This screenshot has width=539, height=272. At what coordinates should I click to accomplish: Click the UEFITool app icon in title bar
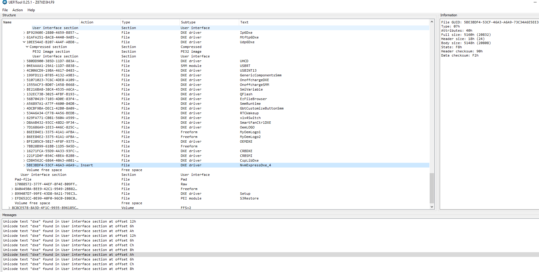[4, 2]
